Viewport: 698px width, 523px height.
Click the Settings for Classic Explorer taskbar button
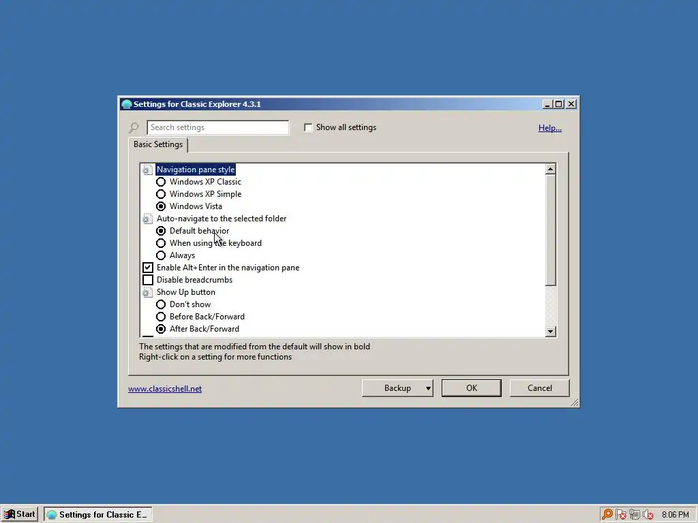[x=98, y=515]
